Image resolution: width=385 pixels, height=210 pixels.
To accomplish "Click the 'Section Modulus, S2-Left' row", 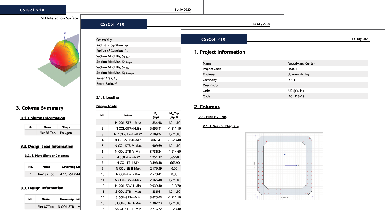I will tap(139, 56).
